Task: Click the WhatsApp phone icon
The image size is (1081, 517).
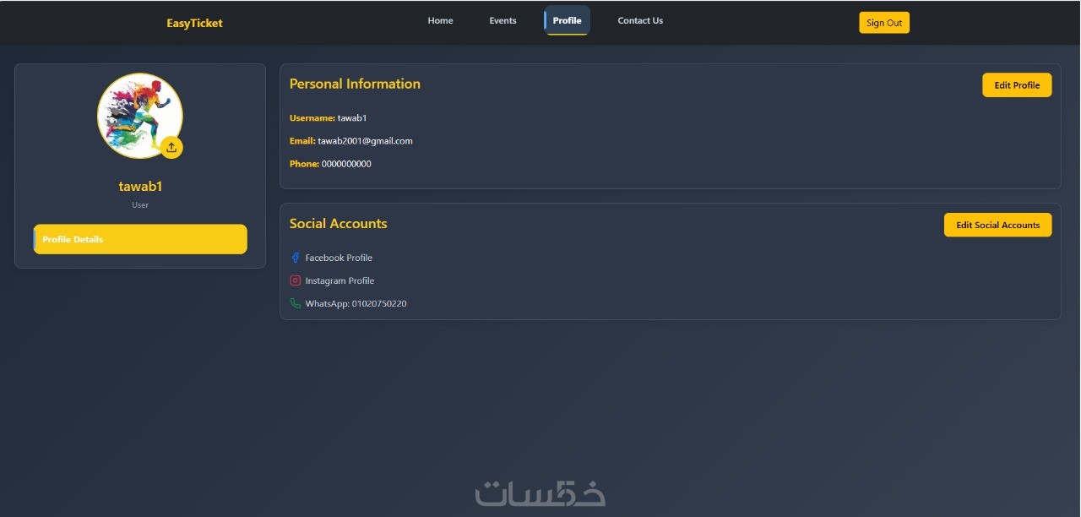Action: [295, 303]
